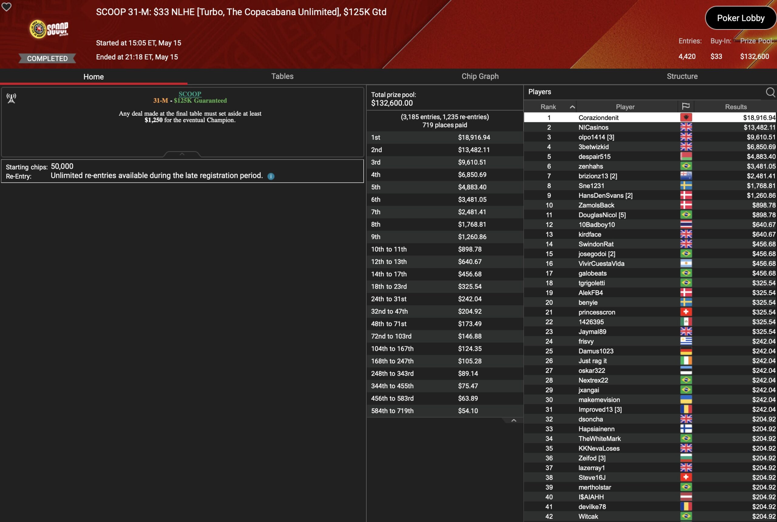Select the Home tab
This screenshot has width=777, height=522.
point(93,76)
